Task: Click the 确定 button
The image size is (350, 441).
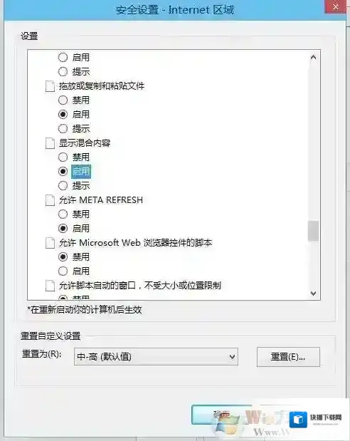Action: pos(222,415)
